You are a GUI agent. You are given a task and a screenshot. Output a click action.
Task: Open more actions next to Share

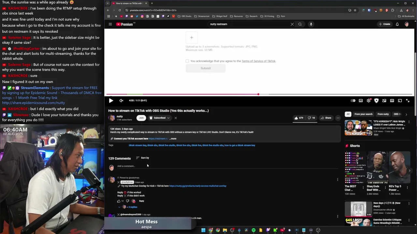point(338,118)
